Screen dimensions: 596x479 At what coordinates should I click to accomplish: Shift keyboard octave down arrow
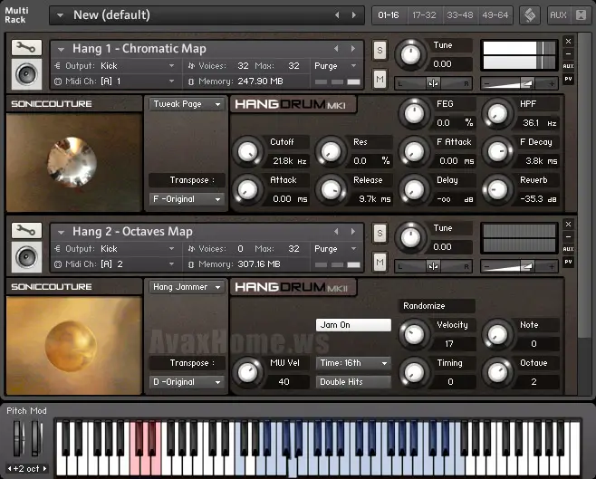click(x=9, y=469)
